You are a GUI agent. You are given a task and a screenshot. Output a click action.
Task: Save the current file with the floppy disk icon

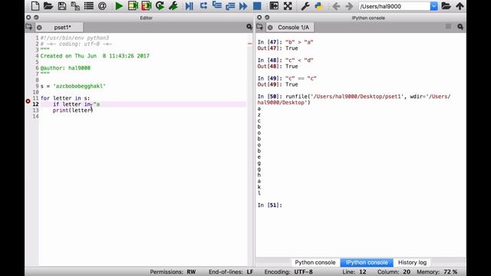point(62,6)
